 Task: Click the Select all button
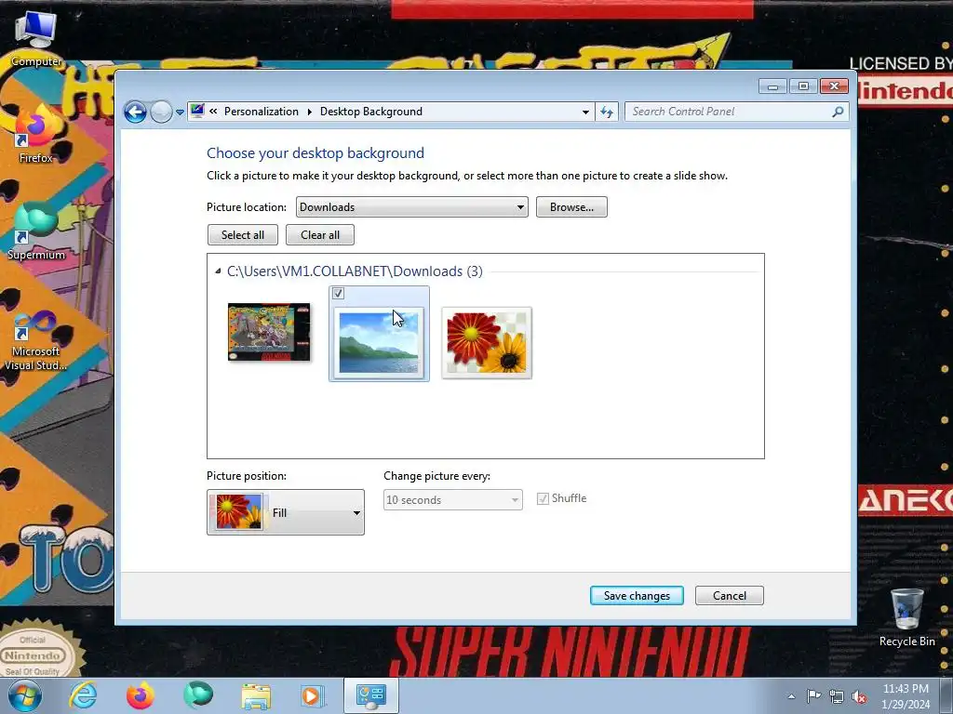pyautogui.click(x=243, y=235)
